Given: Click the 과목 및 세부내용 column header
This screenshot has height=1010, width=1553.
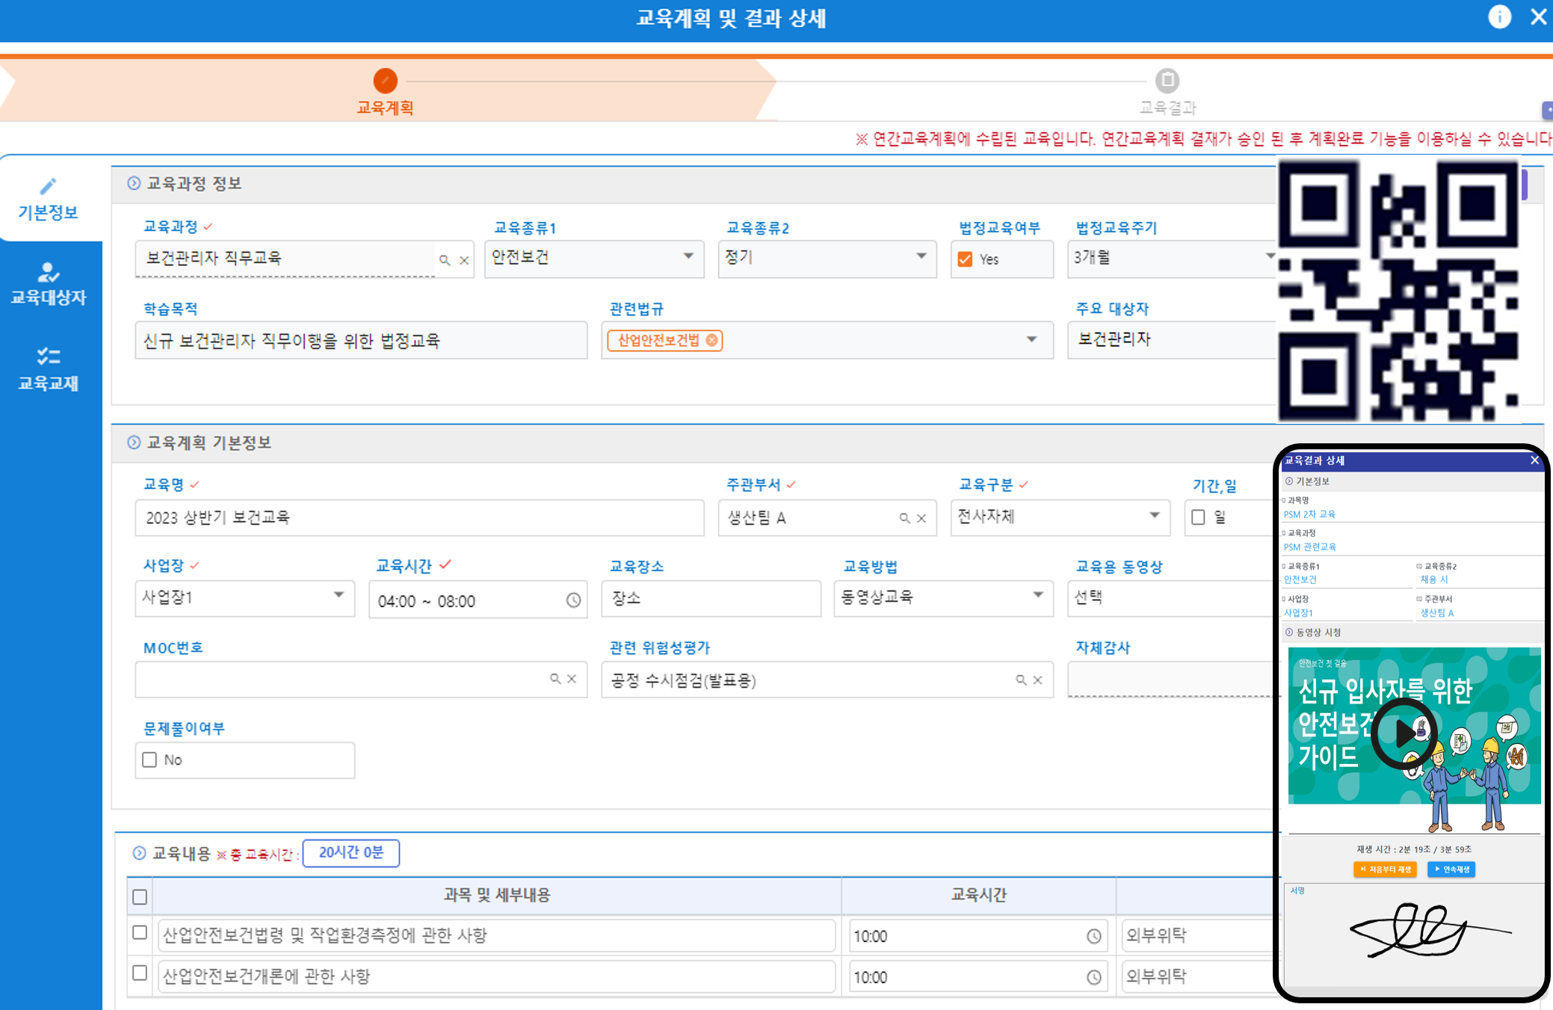Looking at the screenshot, I should pos(497,896).
